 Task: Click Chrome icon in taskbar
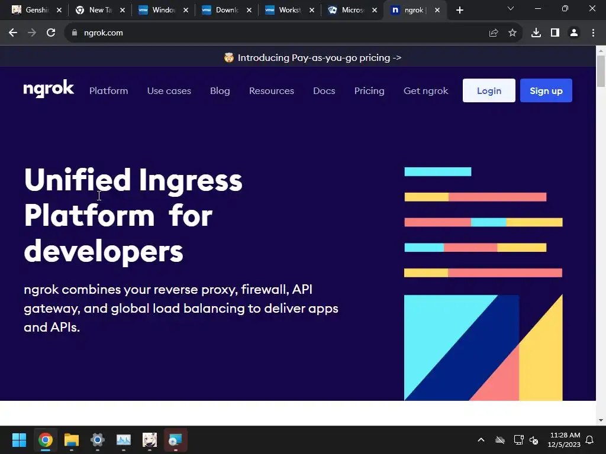coord(45,440)
